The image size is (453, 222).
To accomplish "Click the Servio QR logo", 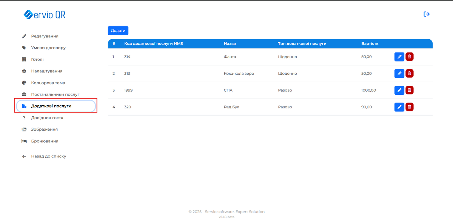I will coord(44,14).
